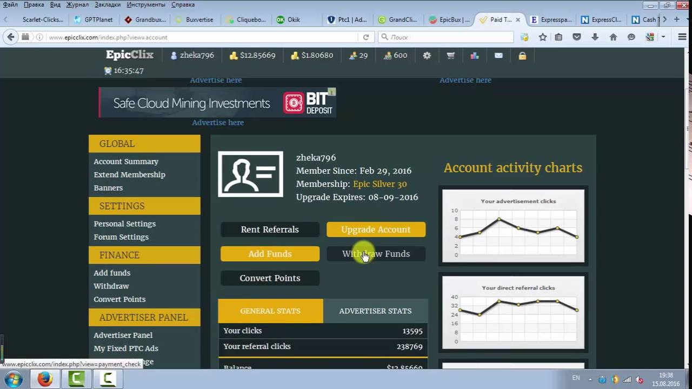Open the settings gear icon in EpicClix header
692x389 pixels.
(x=427, y=55)
